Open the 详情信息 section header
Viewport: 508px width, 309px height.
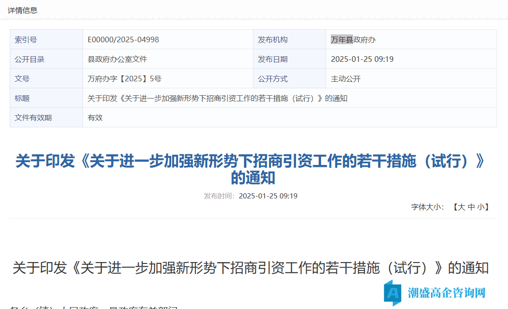(23, 10)
